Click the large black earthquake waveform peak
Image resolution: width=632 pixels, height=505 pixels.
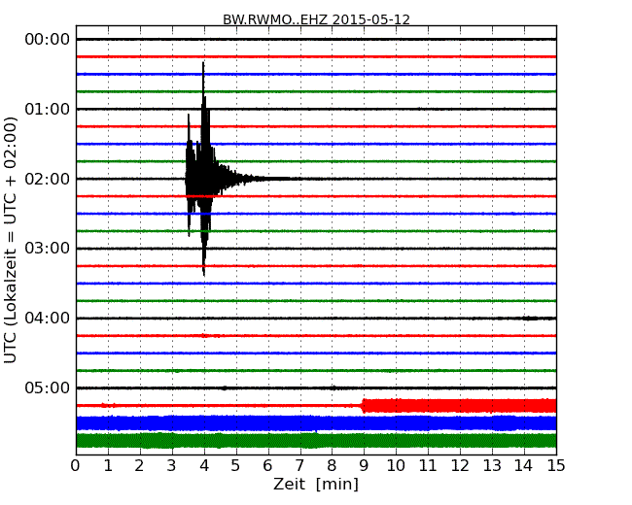(203, 169)
